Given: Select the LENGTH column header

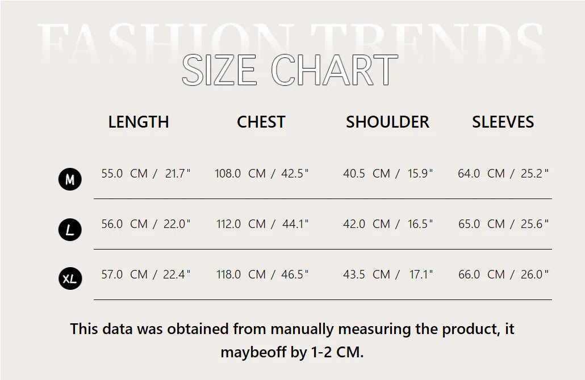Looking at the screenshot, I should pyautogui.click(x=139, y=122).
